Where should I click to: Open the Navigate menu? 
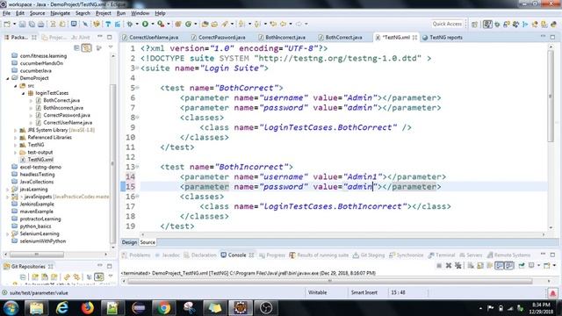pyautogui.click(x=61, y=13)
